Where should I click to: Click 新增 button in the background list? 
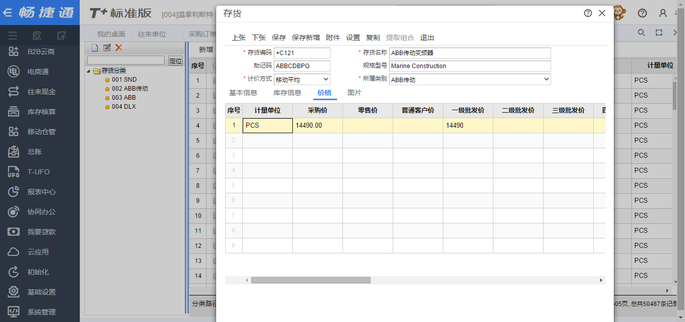(x=206, y=50)
